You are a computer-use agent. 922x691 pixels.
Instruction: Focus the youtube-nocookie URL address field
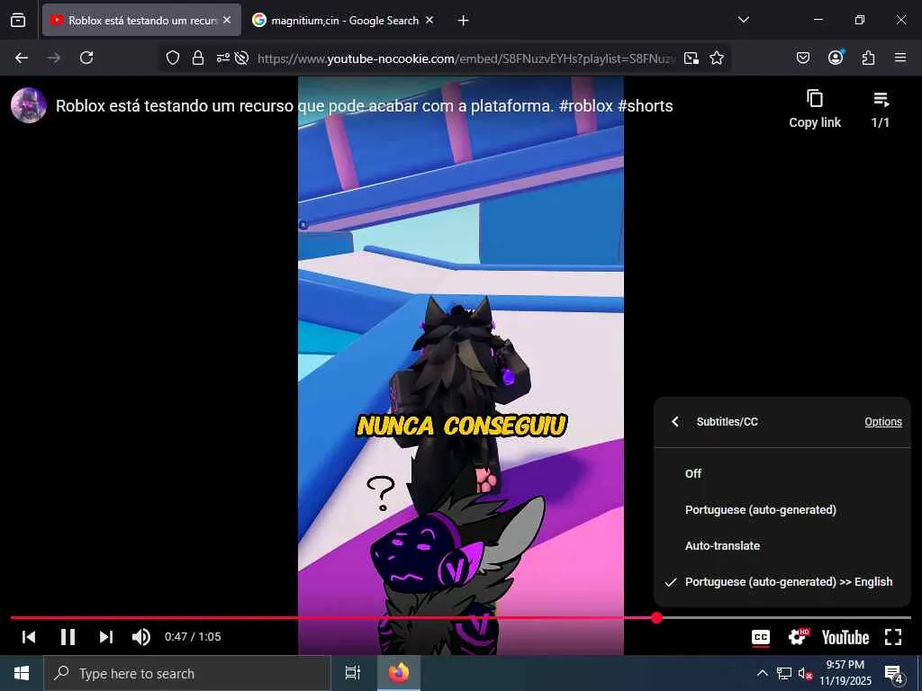[466, 58]
